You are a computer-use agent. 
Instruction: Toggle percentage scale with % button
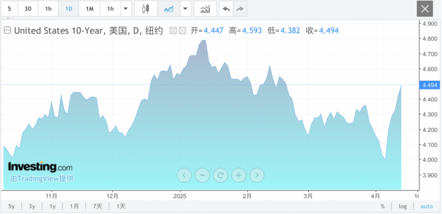coord(382,207)
